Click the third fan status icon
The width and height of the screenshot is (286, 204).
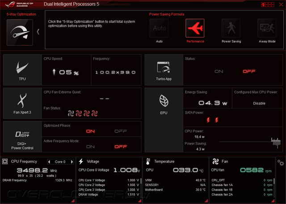(86, 114)
